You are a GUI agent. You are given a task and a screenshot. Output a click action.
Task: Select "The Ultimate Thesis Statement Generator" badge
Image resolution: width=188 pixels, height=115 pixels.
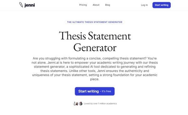pos(95,22)
